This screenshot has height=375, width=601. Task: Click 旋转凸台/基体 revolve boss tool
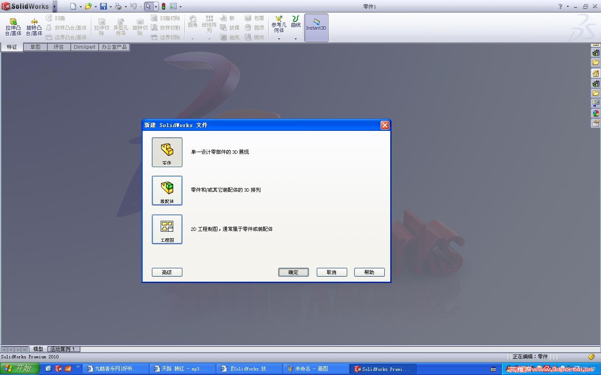click(34, 27)
